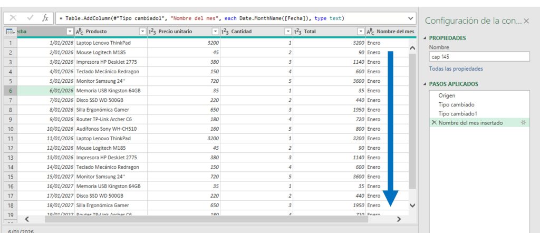Viewport: 540px width, 233px height.
Task: Click Enero cell in row 3
Action: [x=387, y=62]
